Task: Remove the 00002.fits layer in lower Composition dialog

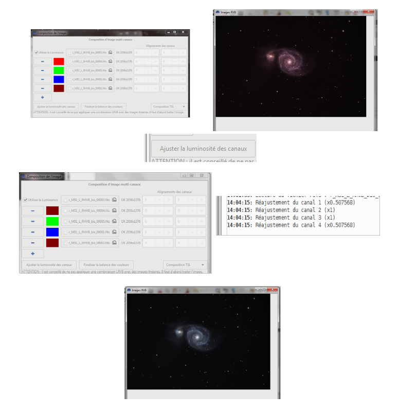Action: point(32,243)
